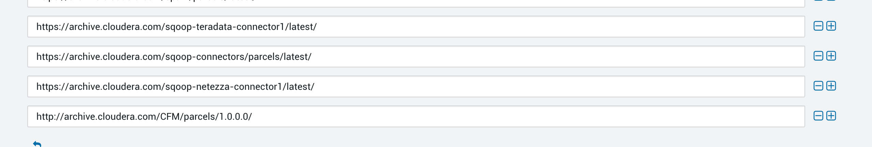This screenshot has height=147, width=872.
Task: Add a row after the CFM parcels URL
Action: coord(831,116)
